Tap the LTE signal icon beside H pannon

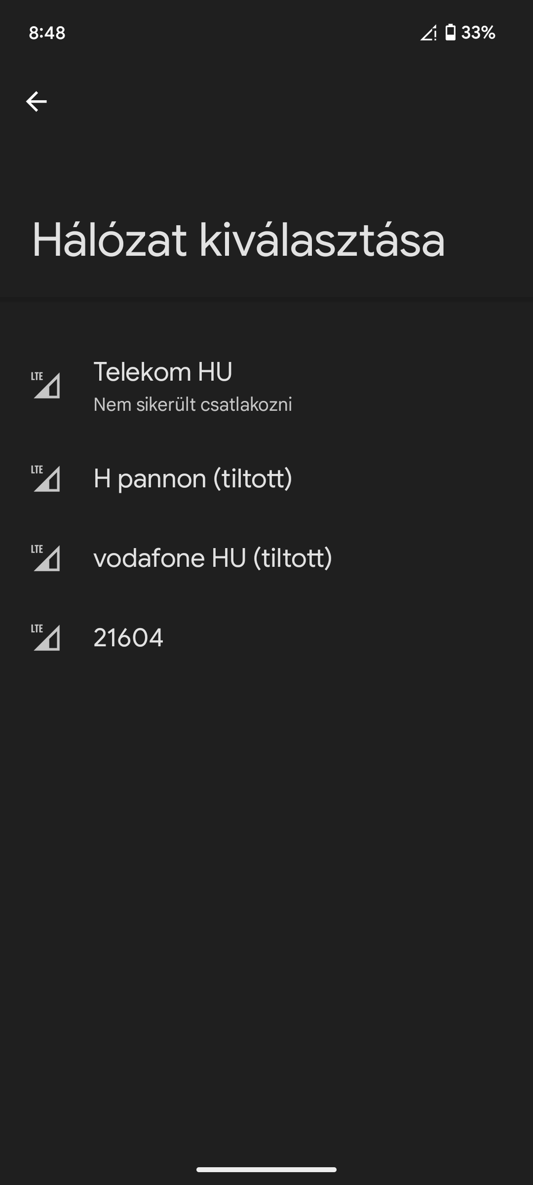(46, 479)
